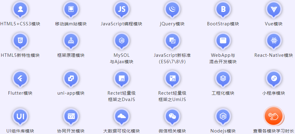
Task: Open the 框架之UmiJS text
Action: tap(172, 100)
